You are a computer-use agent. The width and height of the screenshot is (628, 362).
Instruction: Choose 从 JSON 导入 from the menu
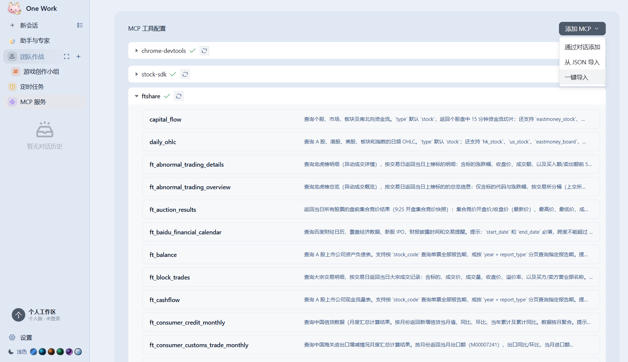pos(582,62)
